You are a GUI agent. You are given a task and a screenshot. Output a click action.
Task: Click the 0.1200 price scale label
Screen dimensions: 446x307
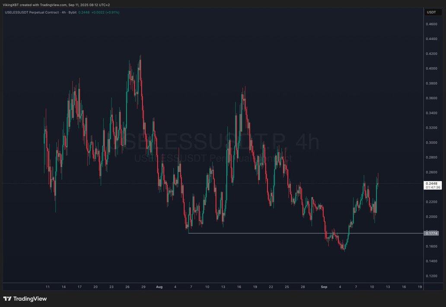[431, 276]
